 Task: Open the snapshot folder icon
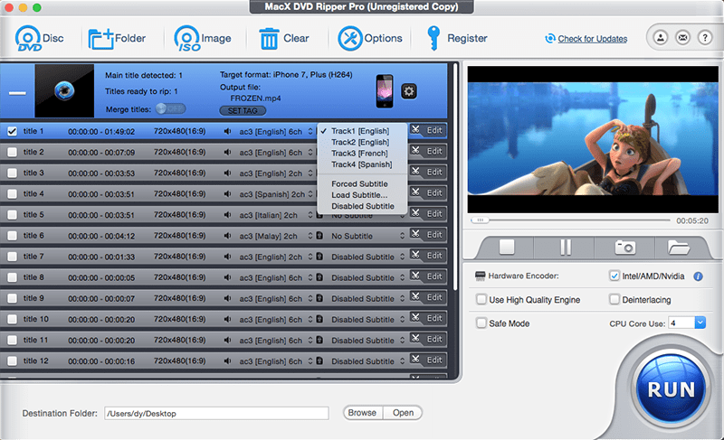678,248
